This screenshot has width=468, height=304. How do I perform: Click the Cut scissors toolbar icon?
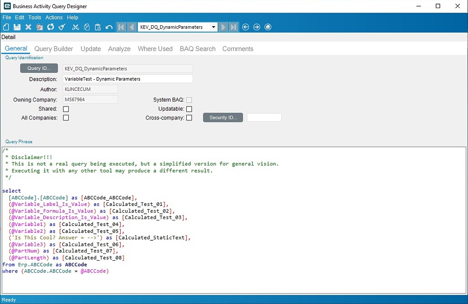(x=76, y=27)
